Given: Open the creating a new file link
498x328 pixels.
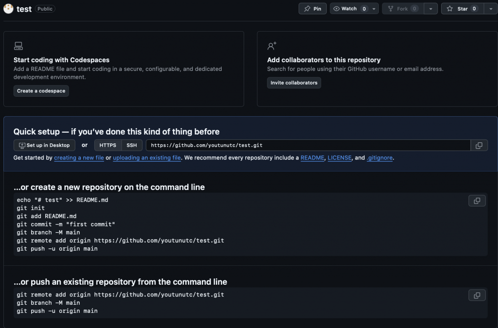Looking at the screenshot, I should (x=79, y=158).
